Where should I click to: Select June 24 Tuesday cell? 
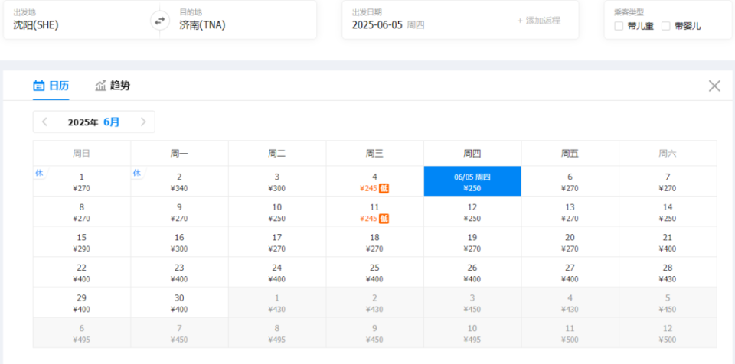tap(277, 272)
